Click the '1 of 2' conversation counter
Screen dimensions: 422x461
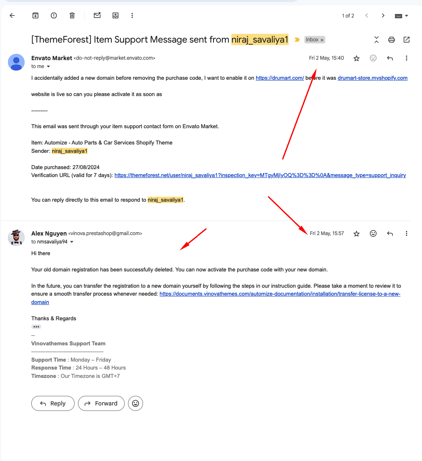point(348,16)
